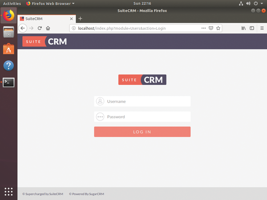Focus the Password field
The image size is (267, 200).
(142, 116)
